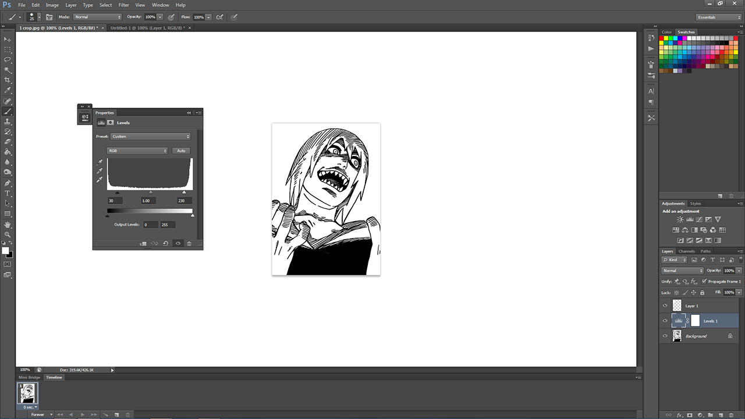Open the Character panel icon
The width and height of the screenshot is (745, 419).
[651, 91]
